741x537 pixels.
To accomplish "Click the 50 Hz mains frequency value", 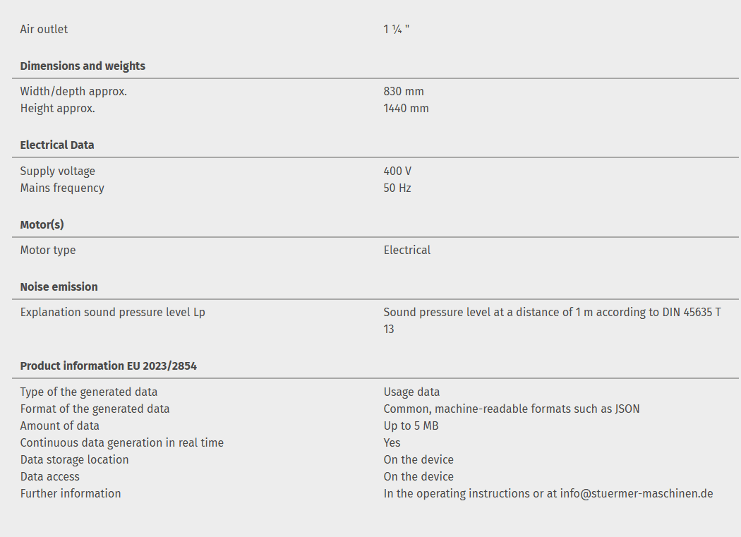I will point(397,188).
